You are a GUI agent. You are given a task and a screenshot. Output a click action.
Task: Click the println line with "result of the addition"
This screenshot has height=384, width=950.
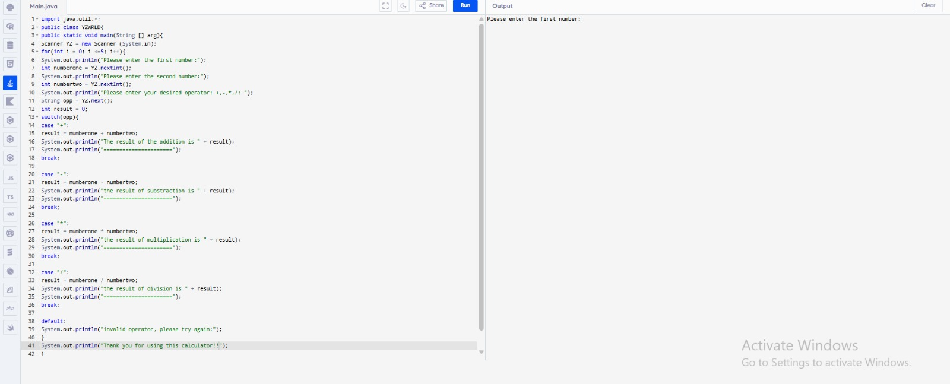(138, 142)
